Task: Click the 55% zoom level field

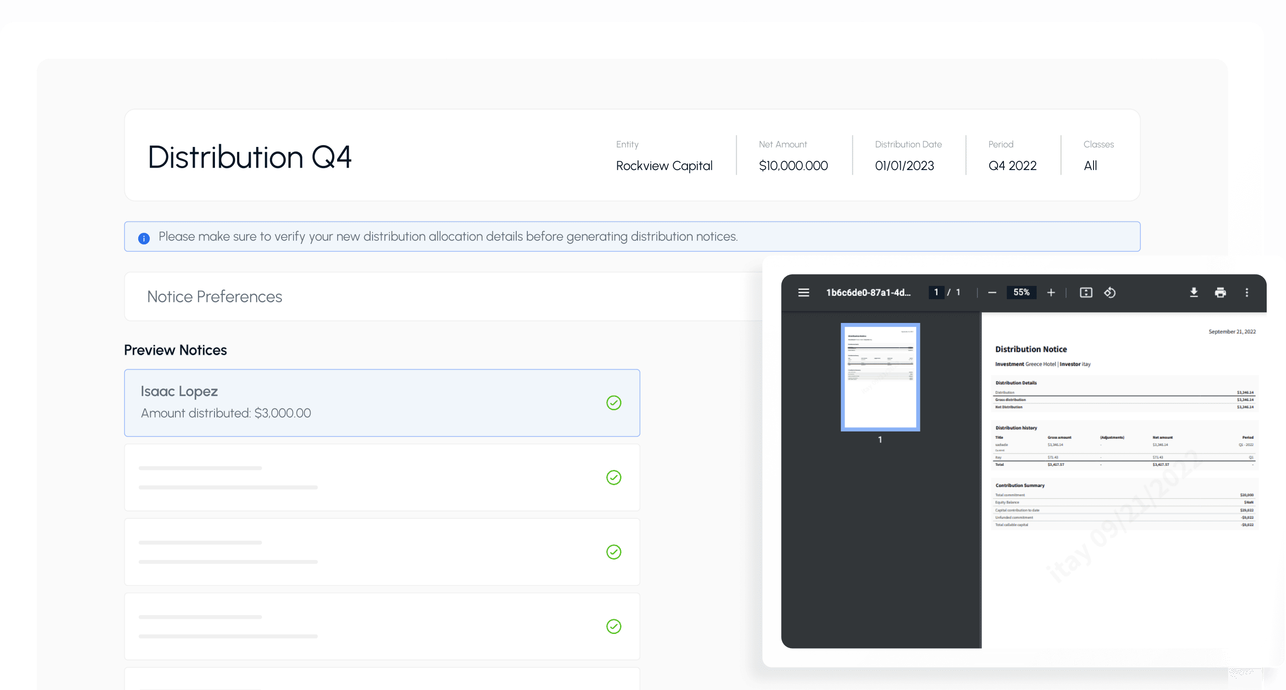Action: click(1021, 293)
